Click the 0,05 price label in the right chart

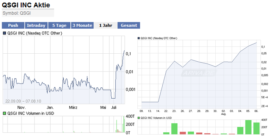coord(264,54)
